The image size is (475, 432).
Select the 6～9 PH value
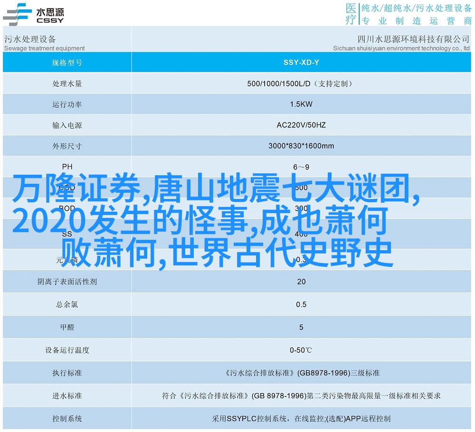coord(301,167)
